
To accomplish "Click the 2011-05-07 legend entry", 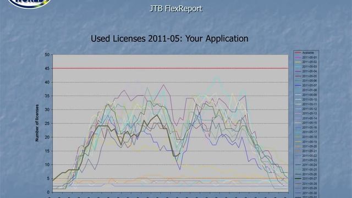I will click(306, 85).
